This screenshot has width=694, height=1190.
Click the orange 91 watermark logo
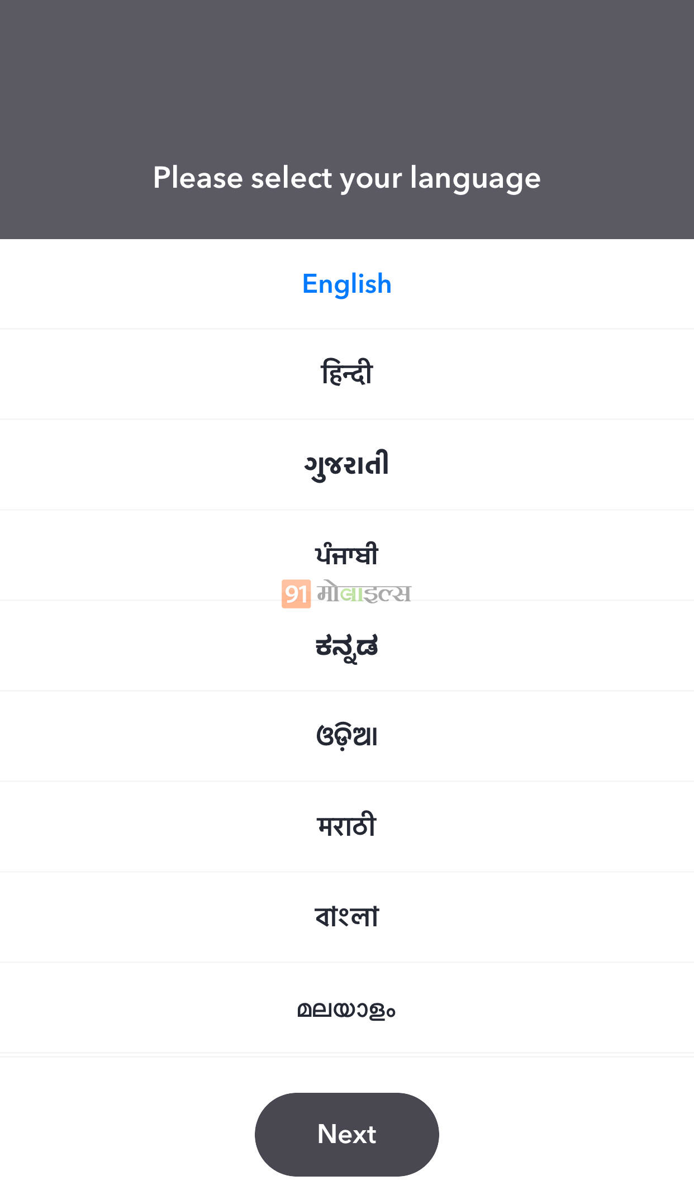coord(296,594)
